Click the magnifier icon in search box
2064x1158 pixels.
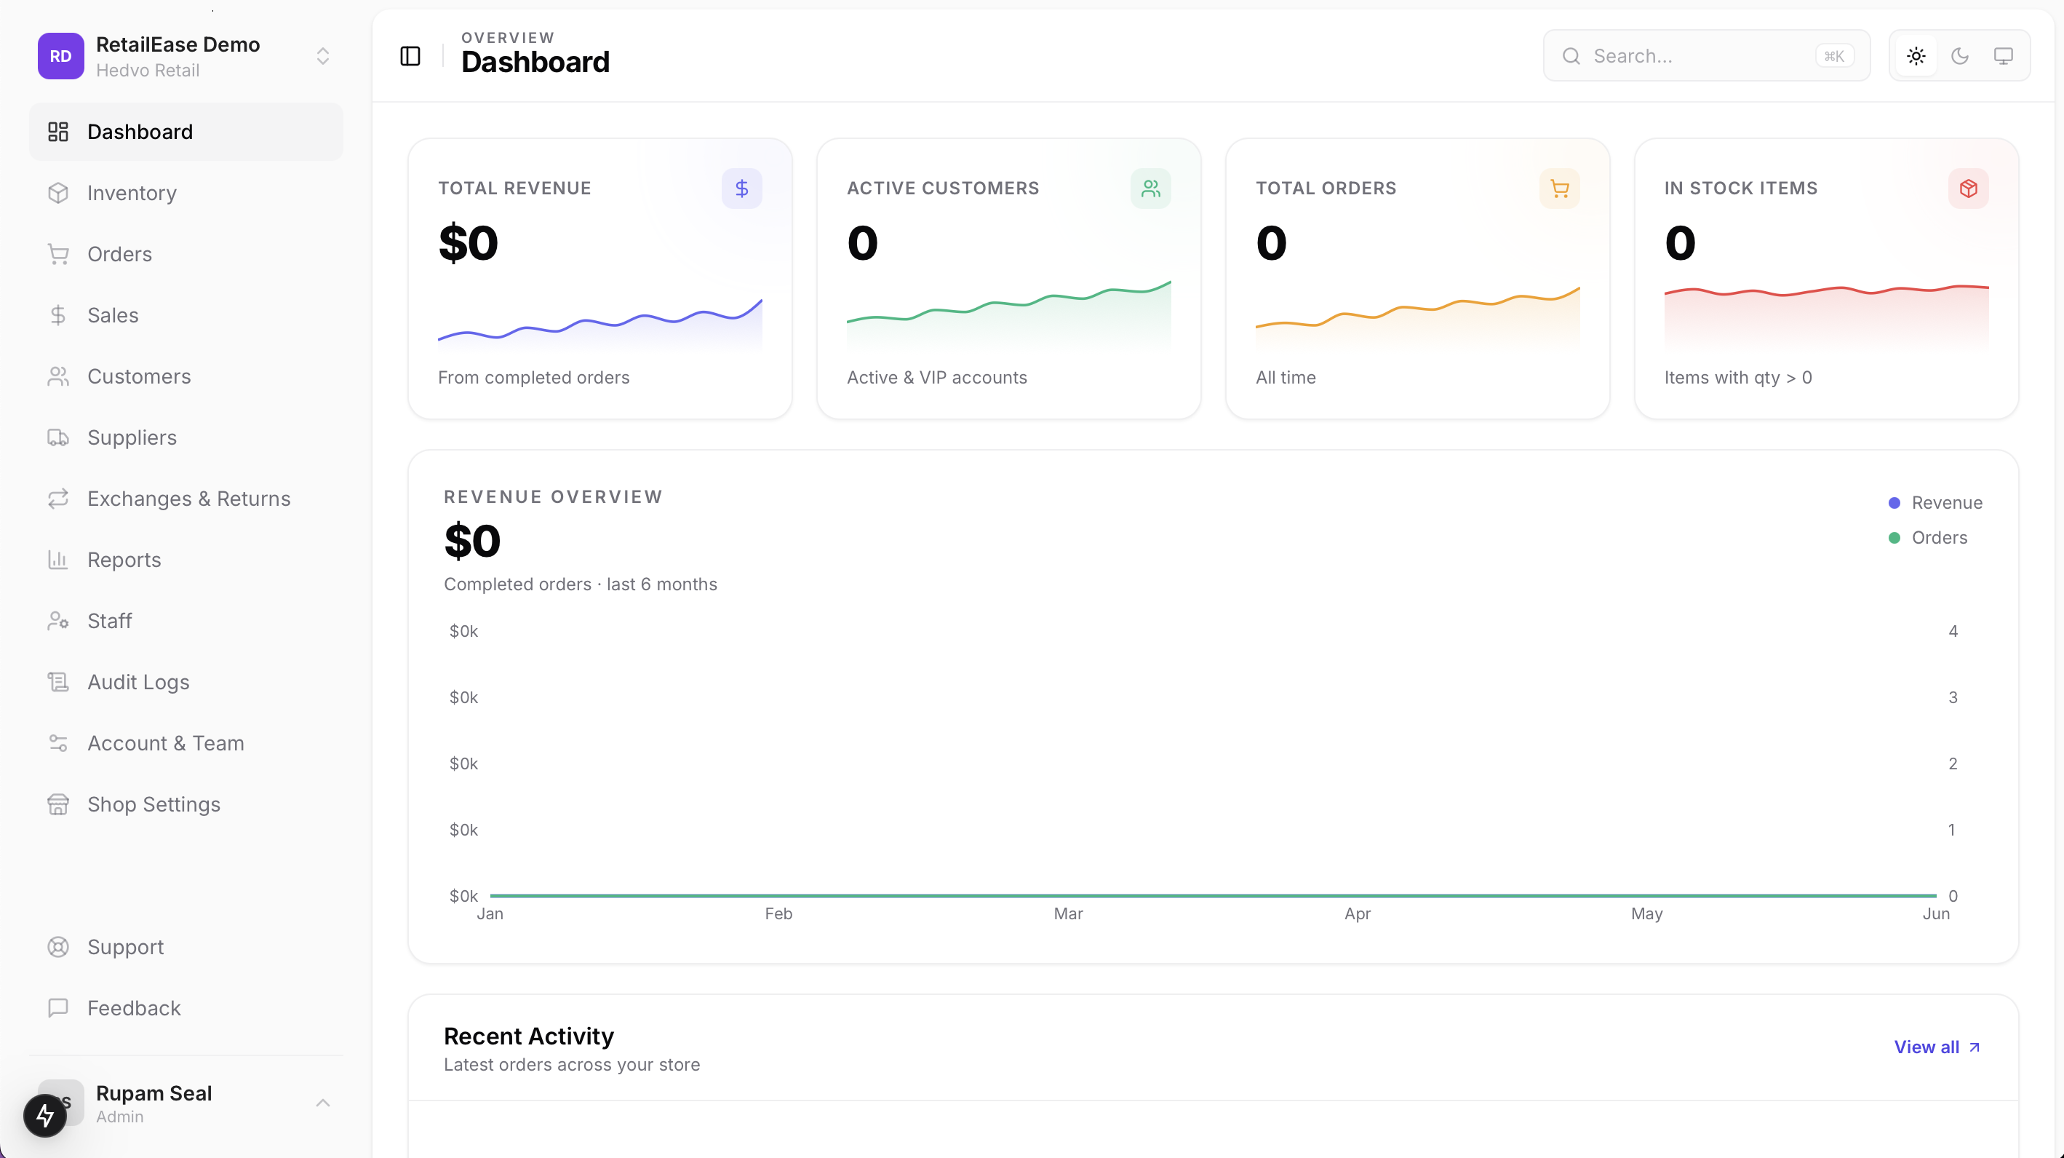[1571, 56]
